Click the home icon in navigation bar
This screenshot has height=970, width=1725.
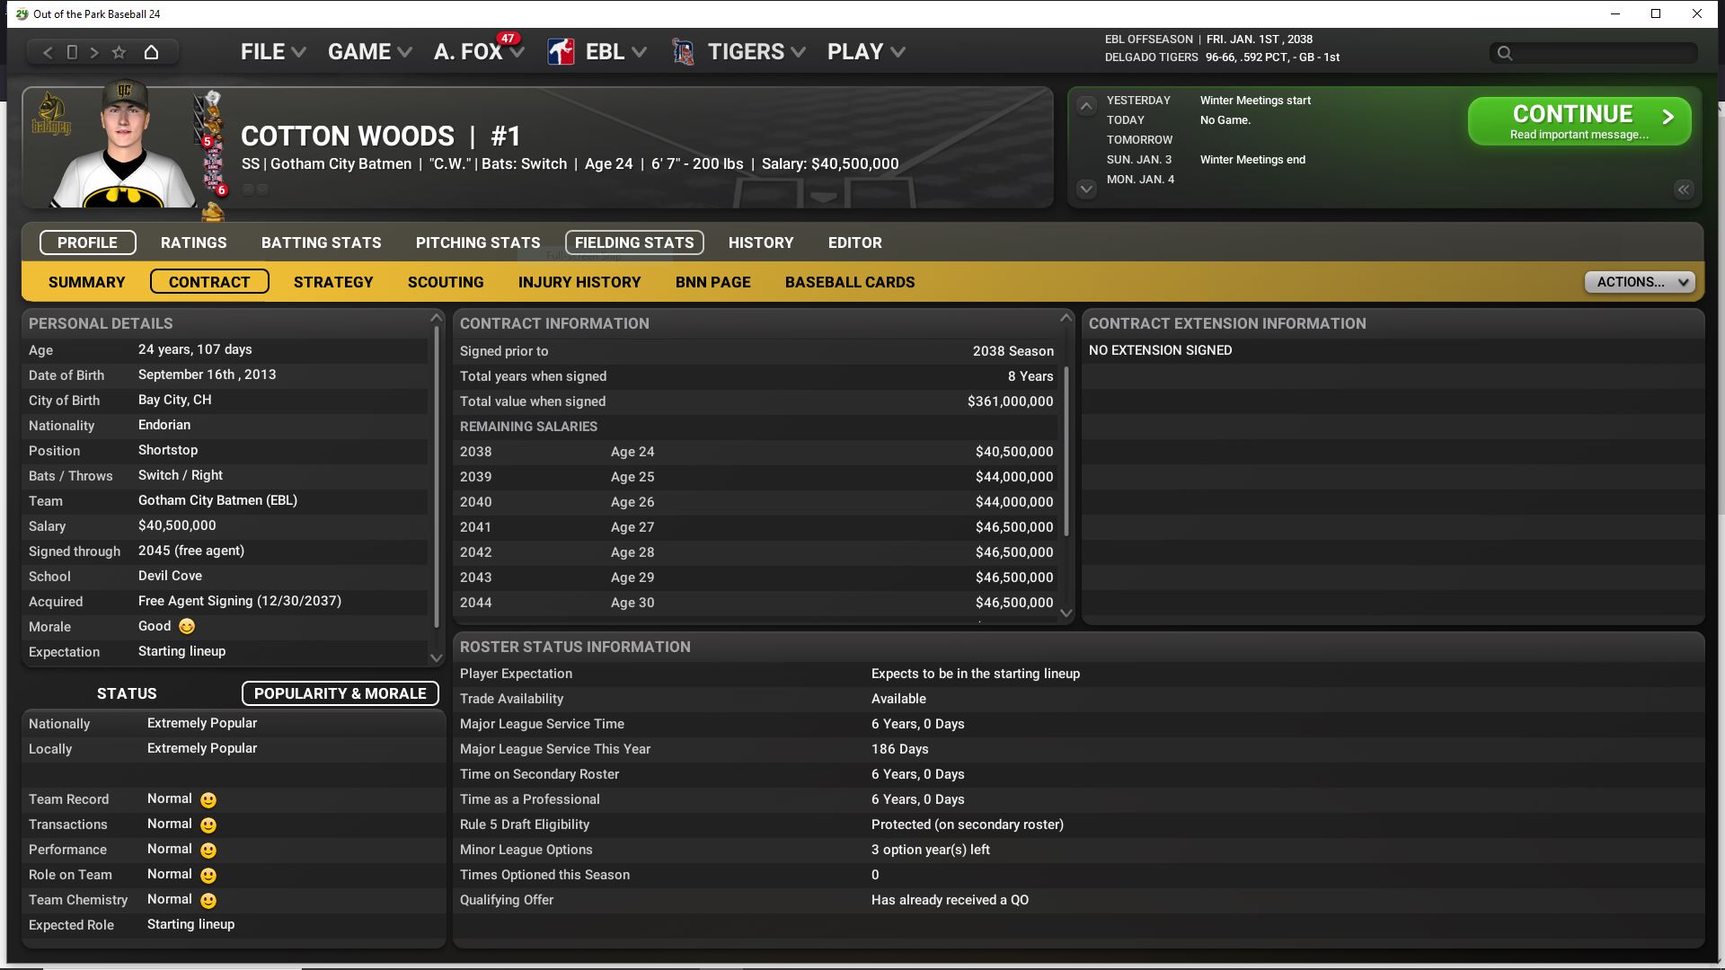coord(151,52)
